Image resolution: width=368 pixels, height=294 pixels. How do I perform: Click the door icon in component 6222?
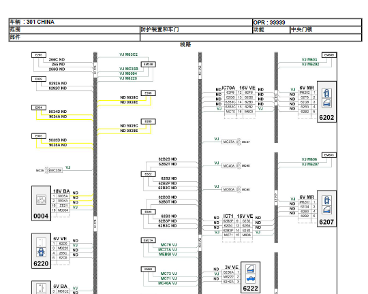250,269
